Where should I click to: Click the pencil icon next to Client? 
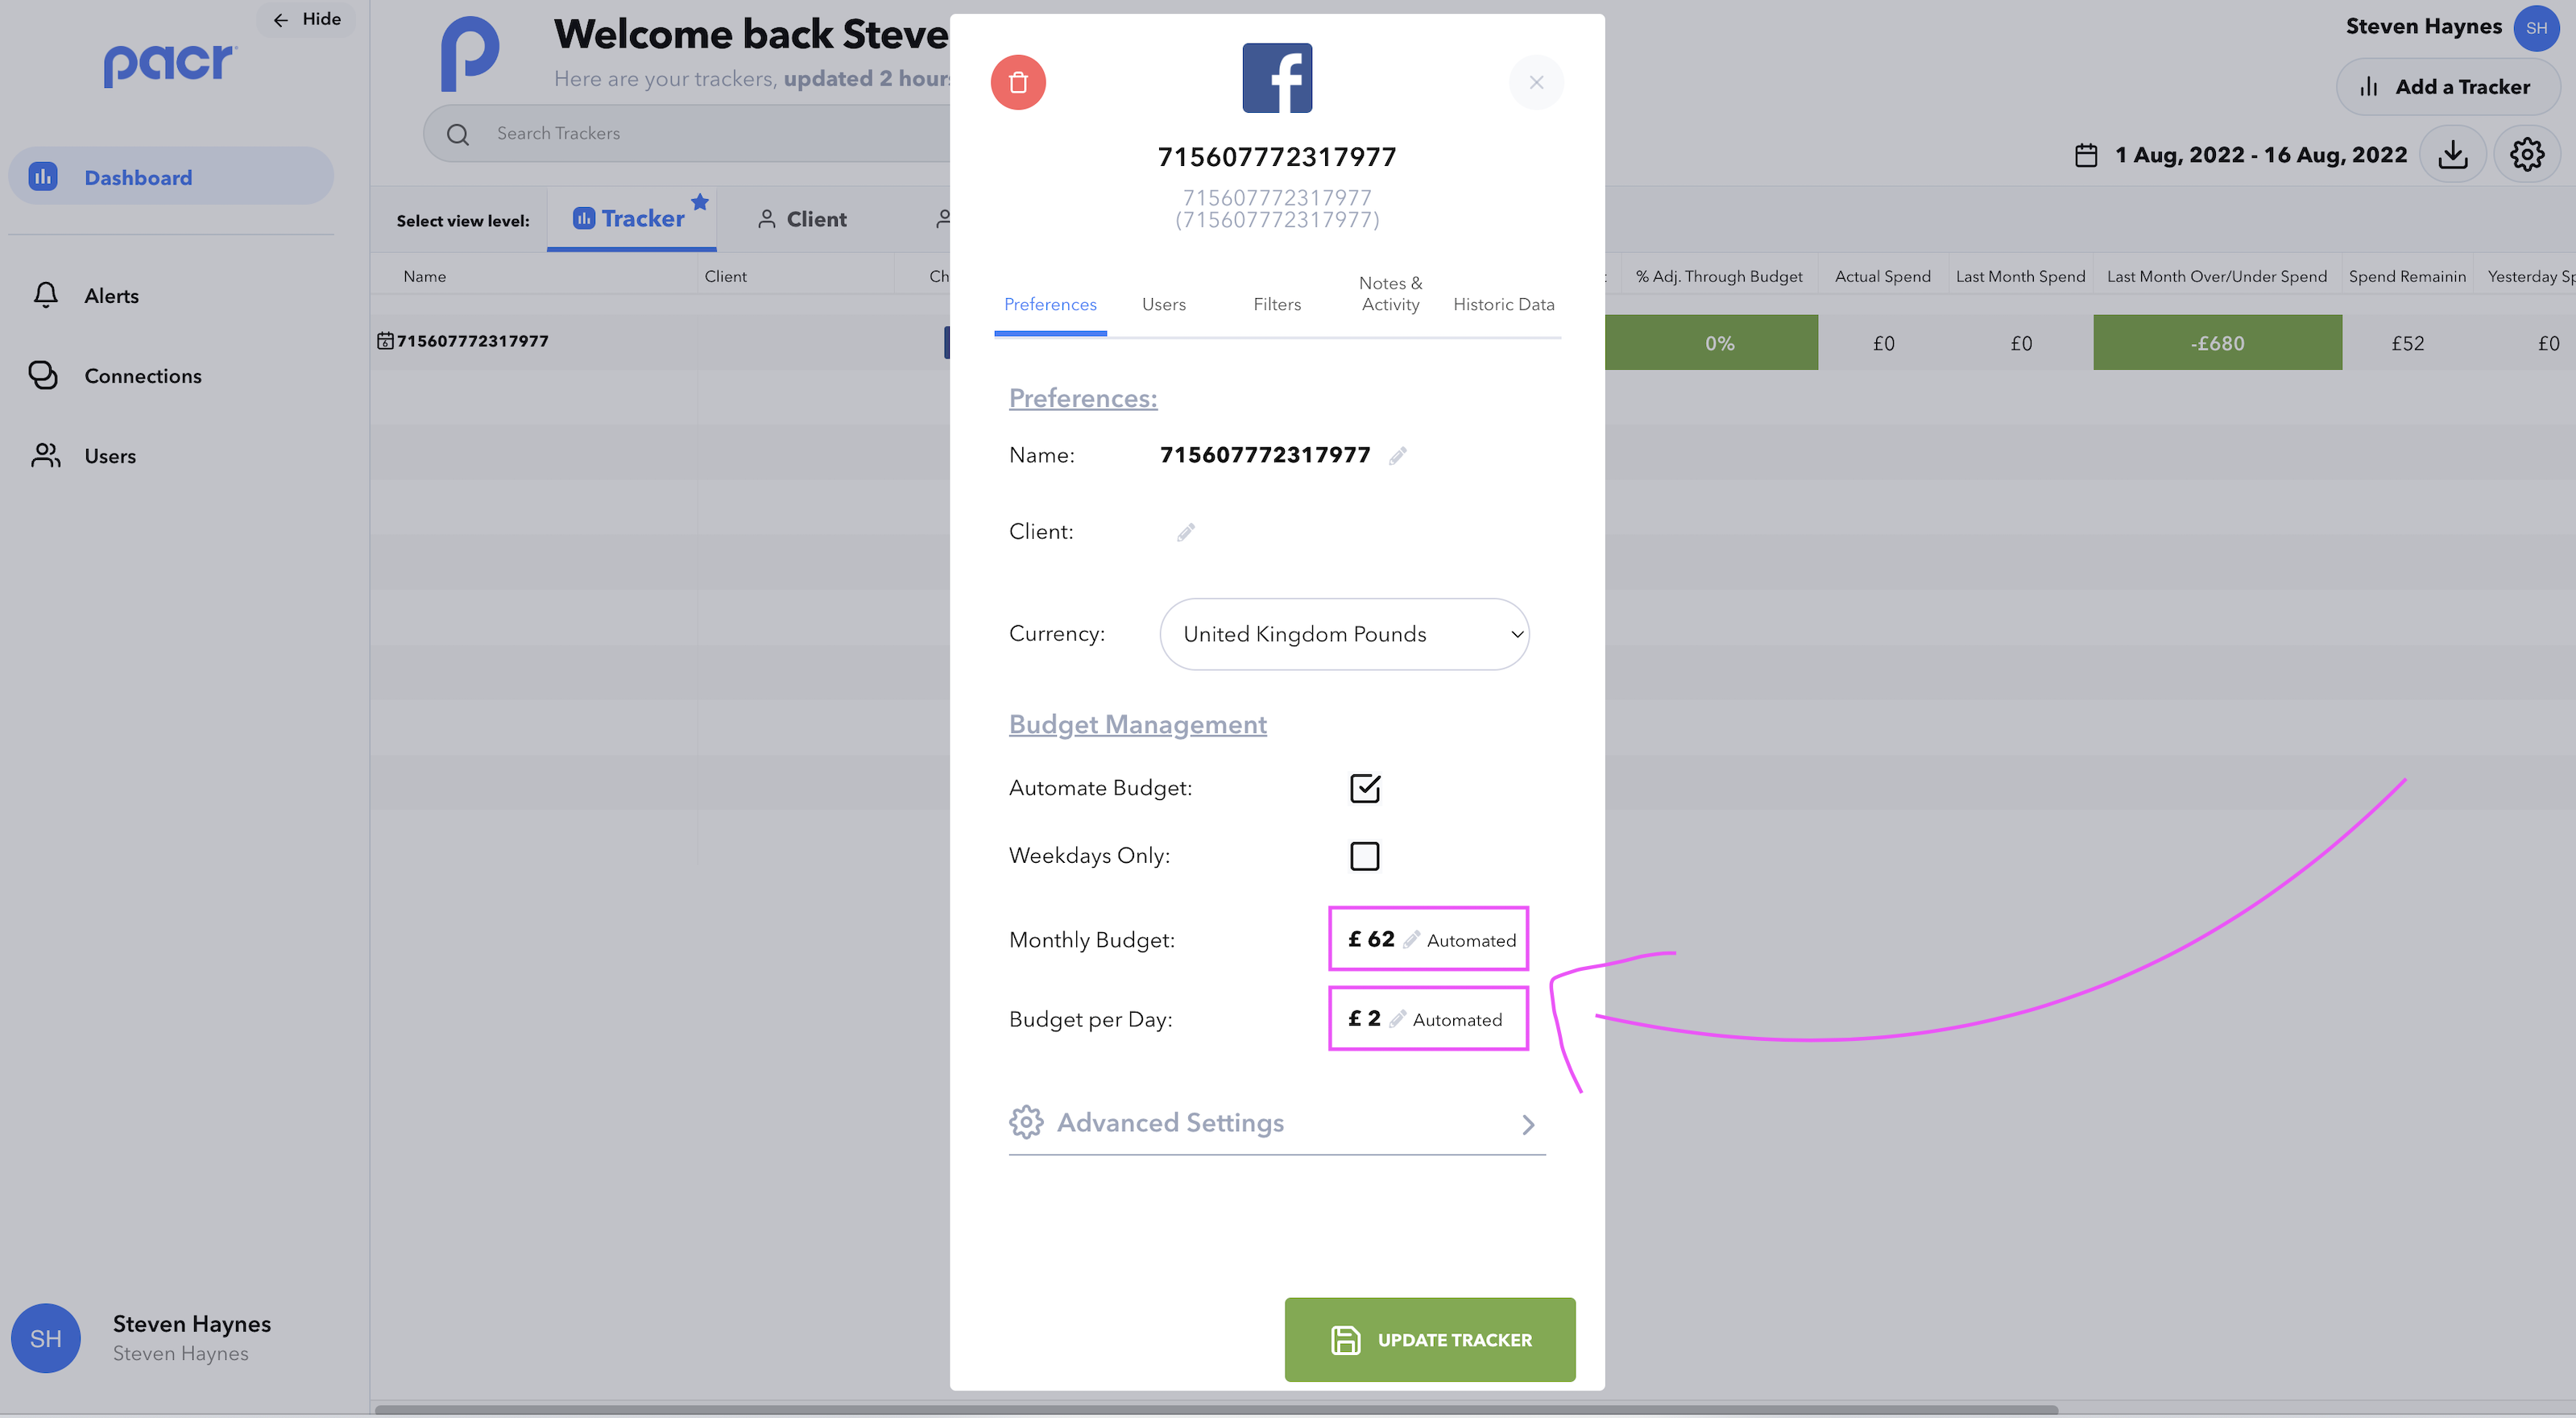(1185, 532)
